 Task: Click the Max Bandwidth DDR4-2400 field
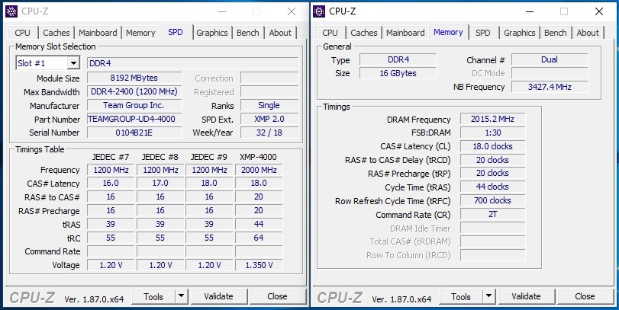click(134, 91)
